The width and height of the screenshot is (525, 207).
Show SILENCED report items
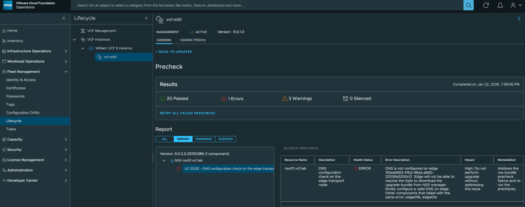tap(226, 139)
